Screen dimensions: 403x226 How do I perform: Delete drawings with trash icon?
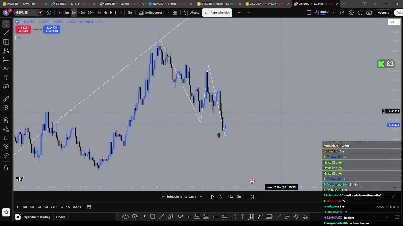tap(6, 168)
